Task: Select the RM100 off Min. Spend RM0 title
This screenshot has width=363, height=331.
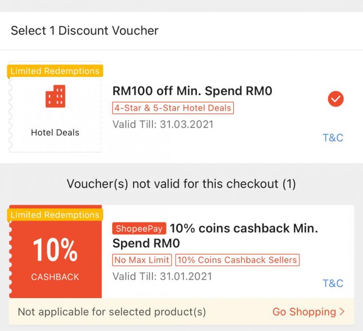Action: pyautogui.click(x=192, y=91)
